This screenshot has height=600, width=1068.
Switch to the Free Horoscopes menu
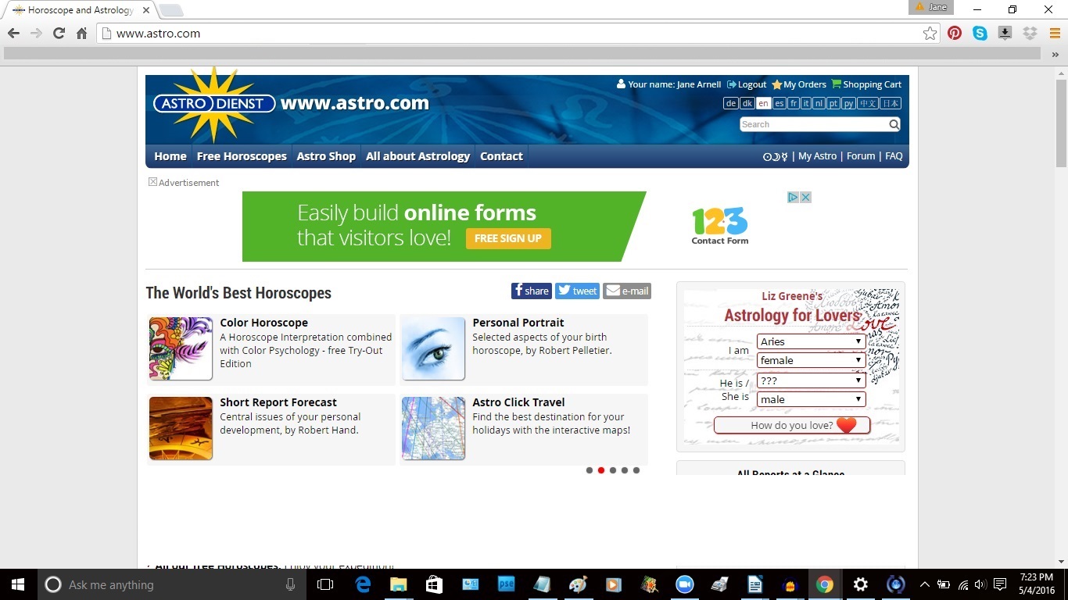241,156
